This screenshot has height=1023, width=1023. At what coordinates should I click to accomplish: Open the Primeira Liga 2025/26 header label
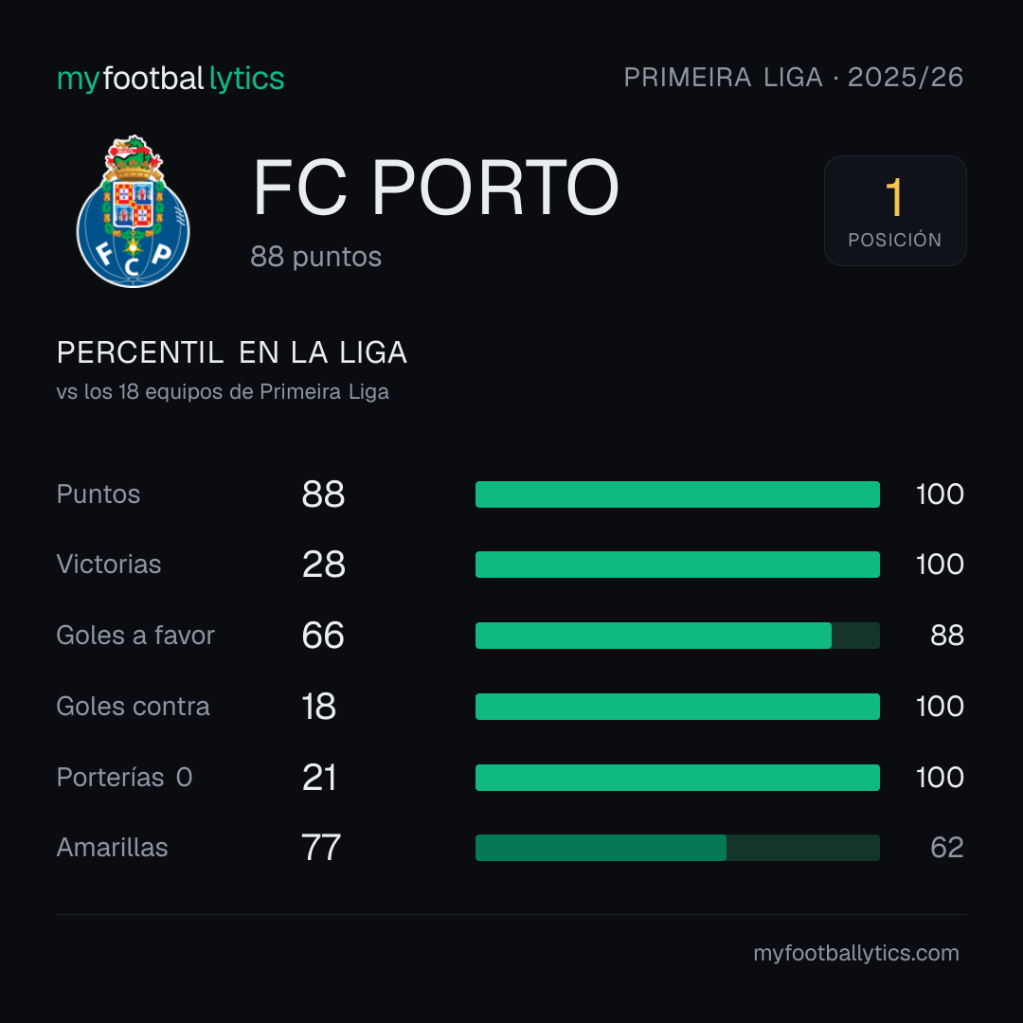point(794,78)
